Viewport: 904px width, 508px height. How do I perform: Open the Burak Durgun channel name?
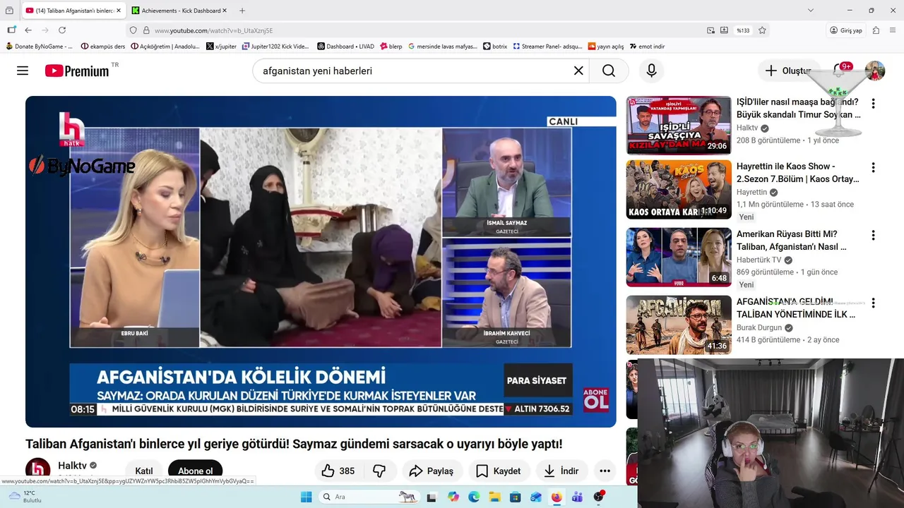point(759,327)
